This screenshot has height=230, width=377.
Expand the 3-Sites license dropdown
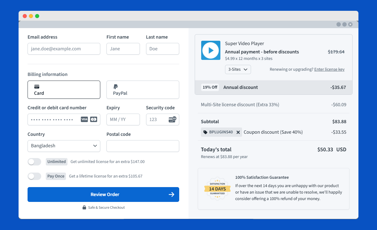tap(238, 69)
